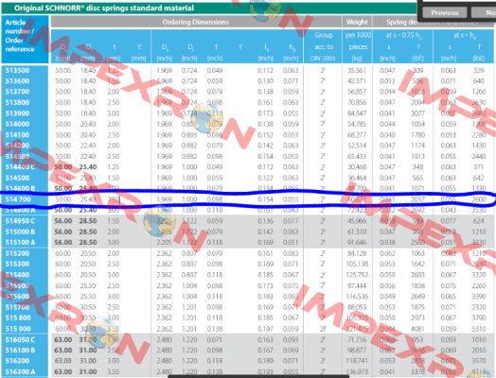Click weight value 70.856
The image size is (496, 378).
(357, 102)
